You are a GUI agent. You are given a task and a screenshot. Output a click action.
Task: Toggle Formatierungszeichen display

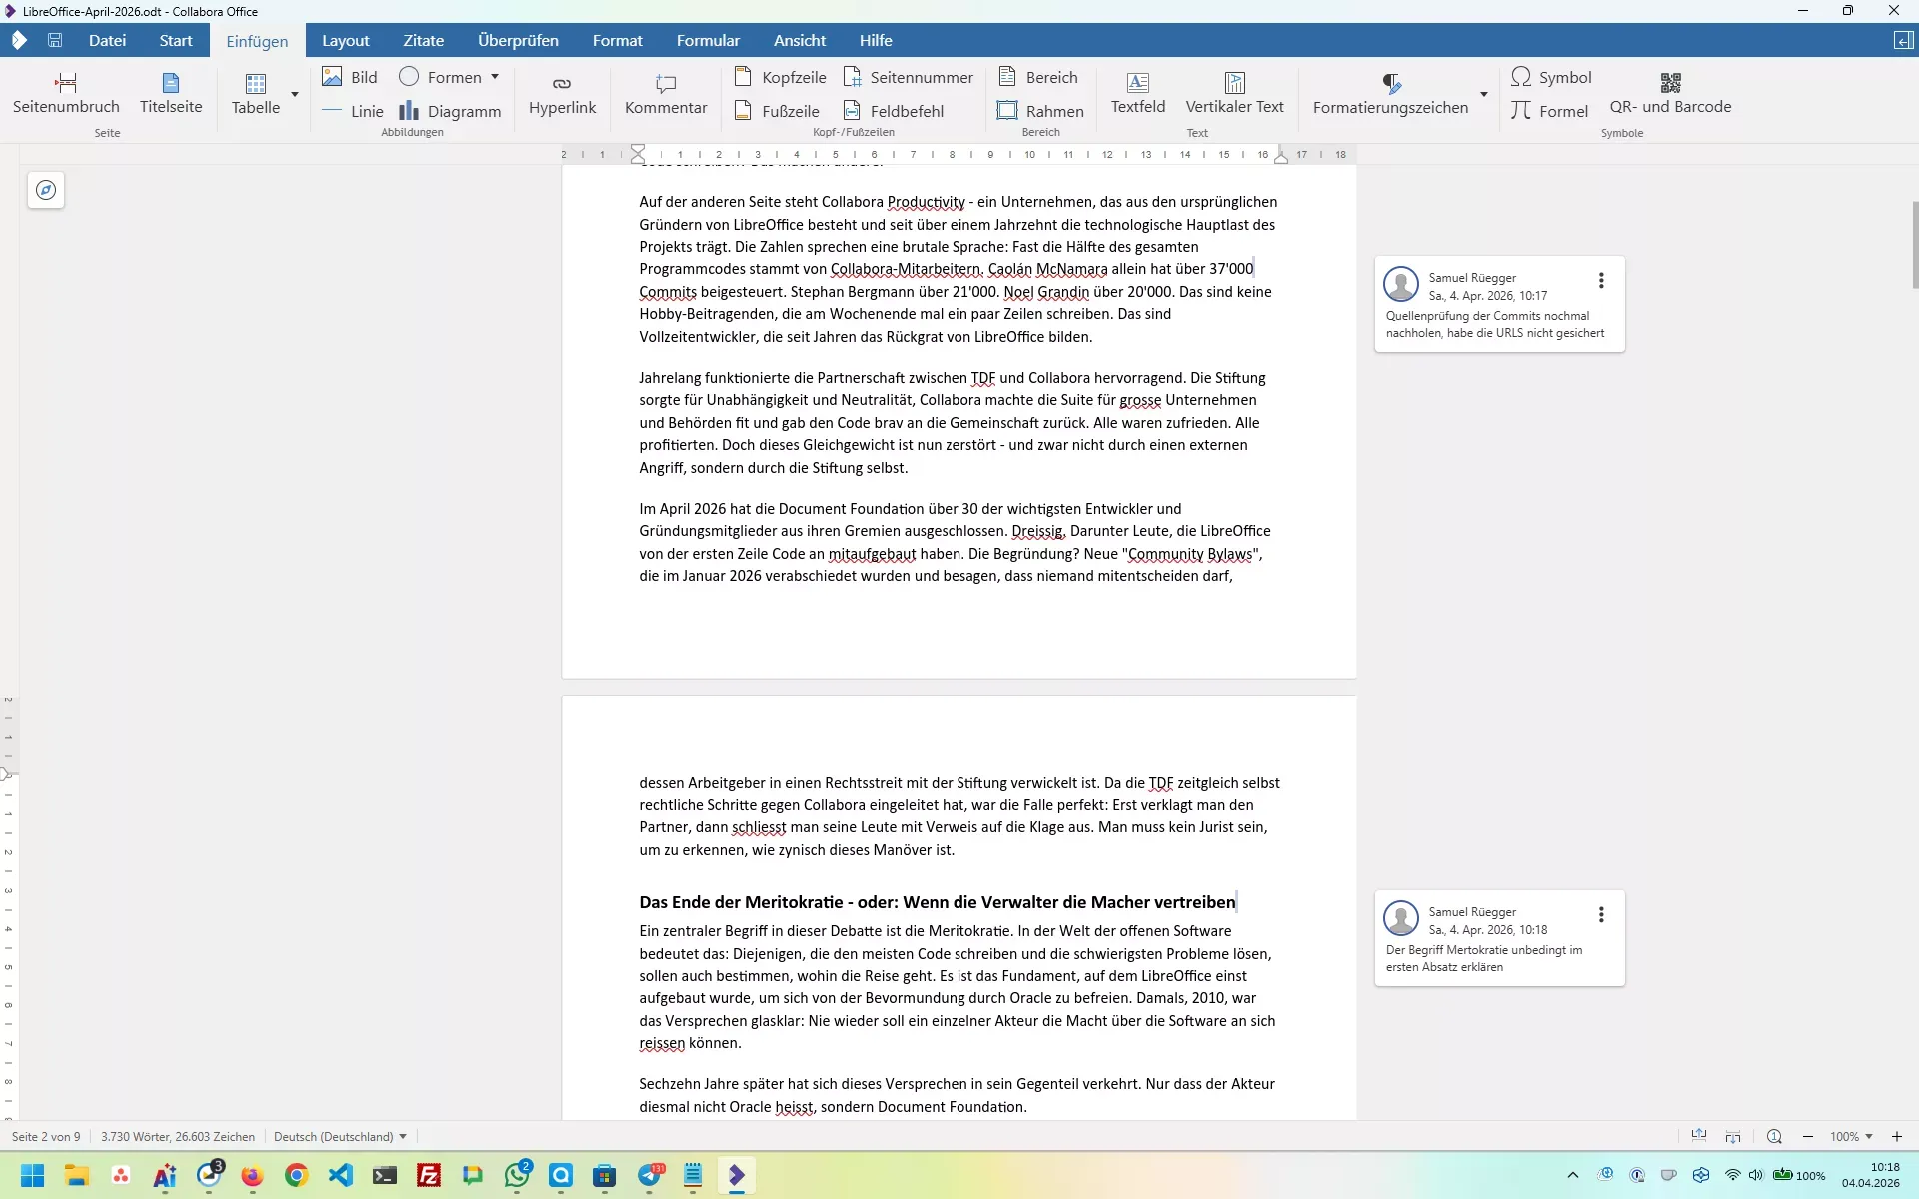[1390, 93]
